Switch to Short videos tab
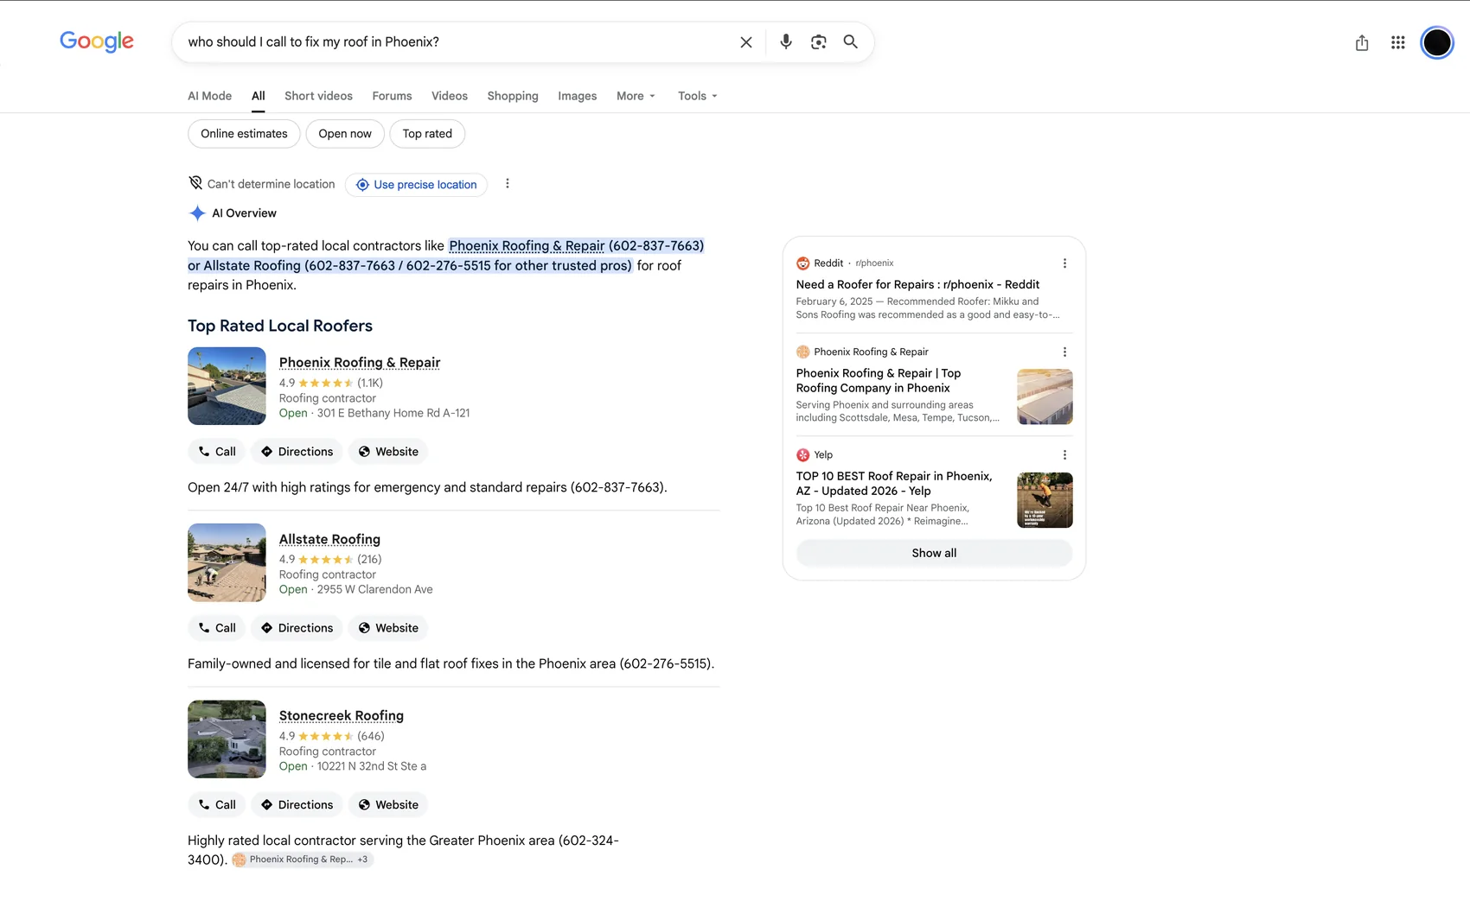The width and height of the screenshot is (1470, 901). tap(318, 96)
